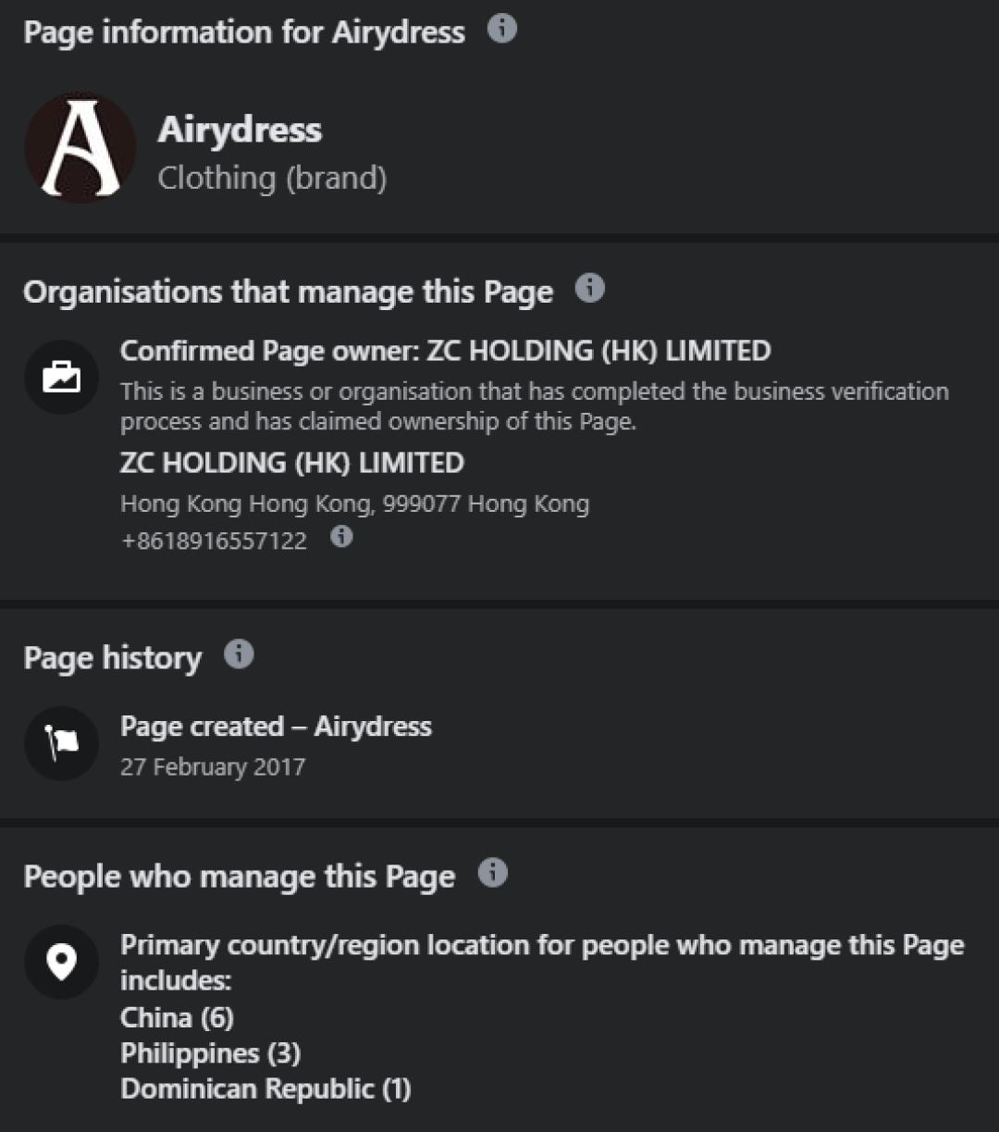Click the 27 February 2017 date
The image size is (999, 1132).
[x=213, y=767]
